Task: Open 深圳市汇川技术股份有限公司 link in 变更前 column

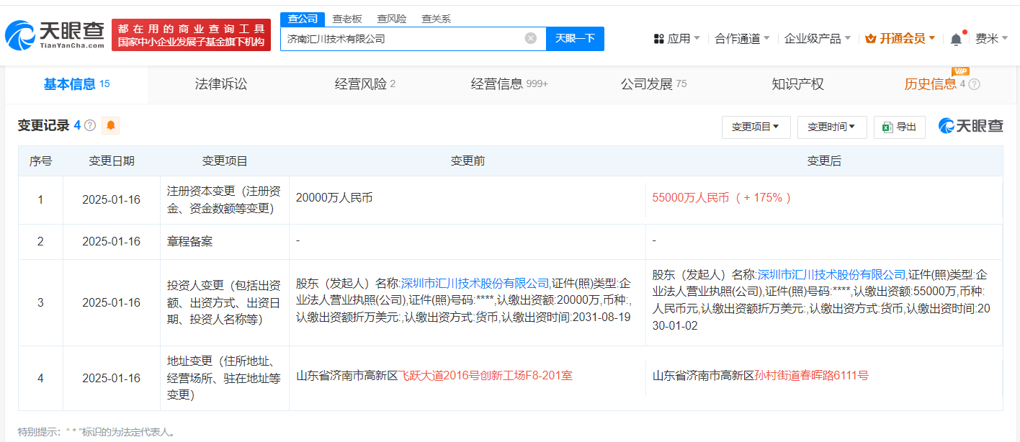Action: (x=475, y=283)
